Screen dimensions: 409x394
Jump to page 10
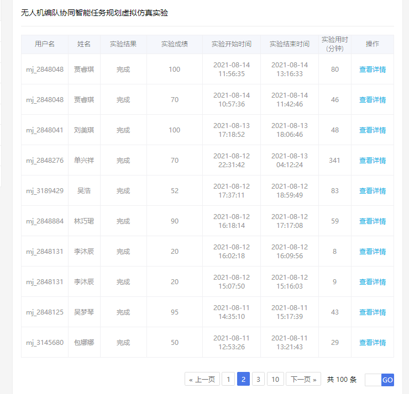pos(275,379)
